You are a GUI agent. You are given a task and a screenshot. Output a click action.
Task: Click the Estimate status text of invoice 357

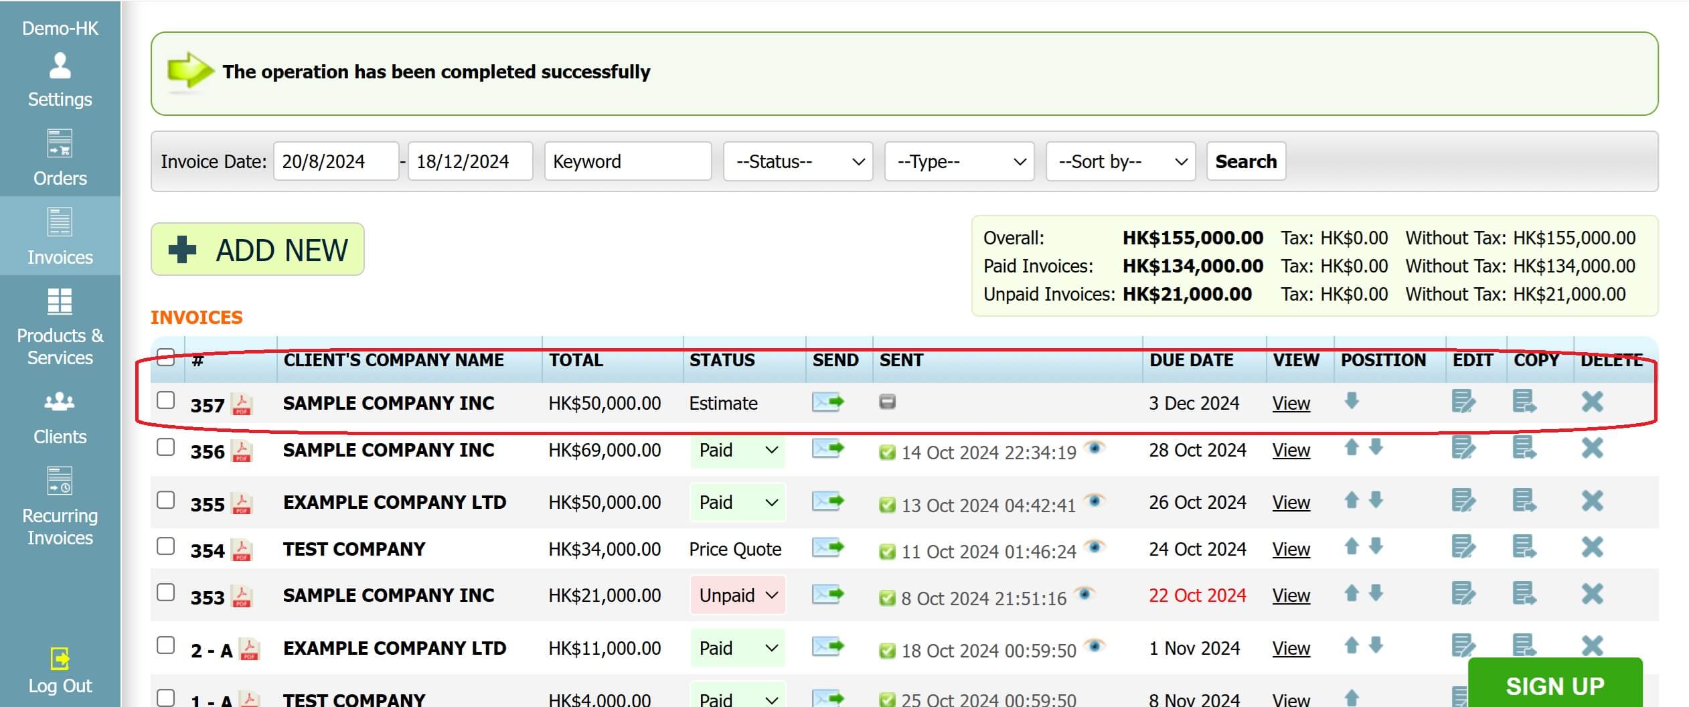[723, 404]
